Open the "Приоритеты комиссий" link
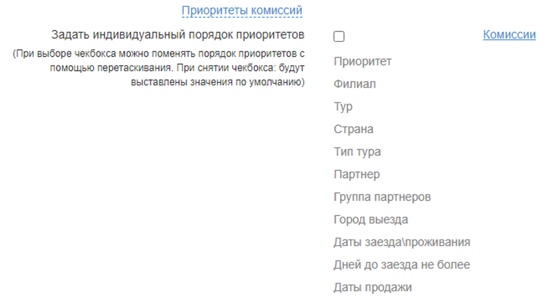Screen dimensions: 553x301 point(242,10)
